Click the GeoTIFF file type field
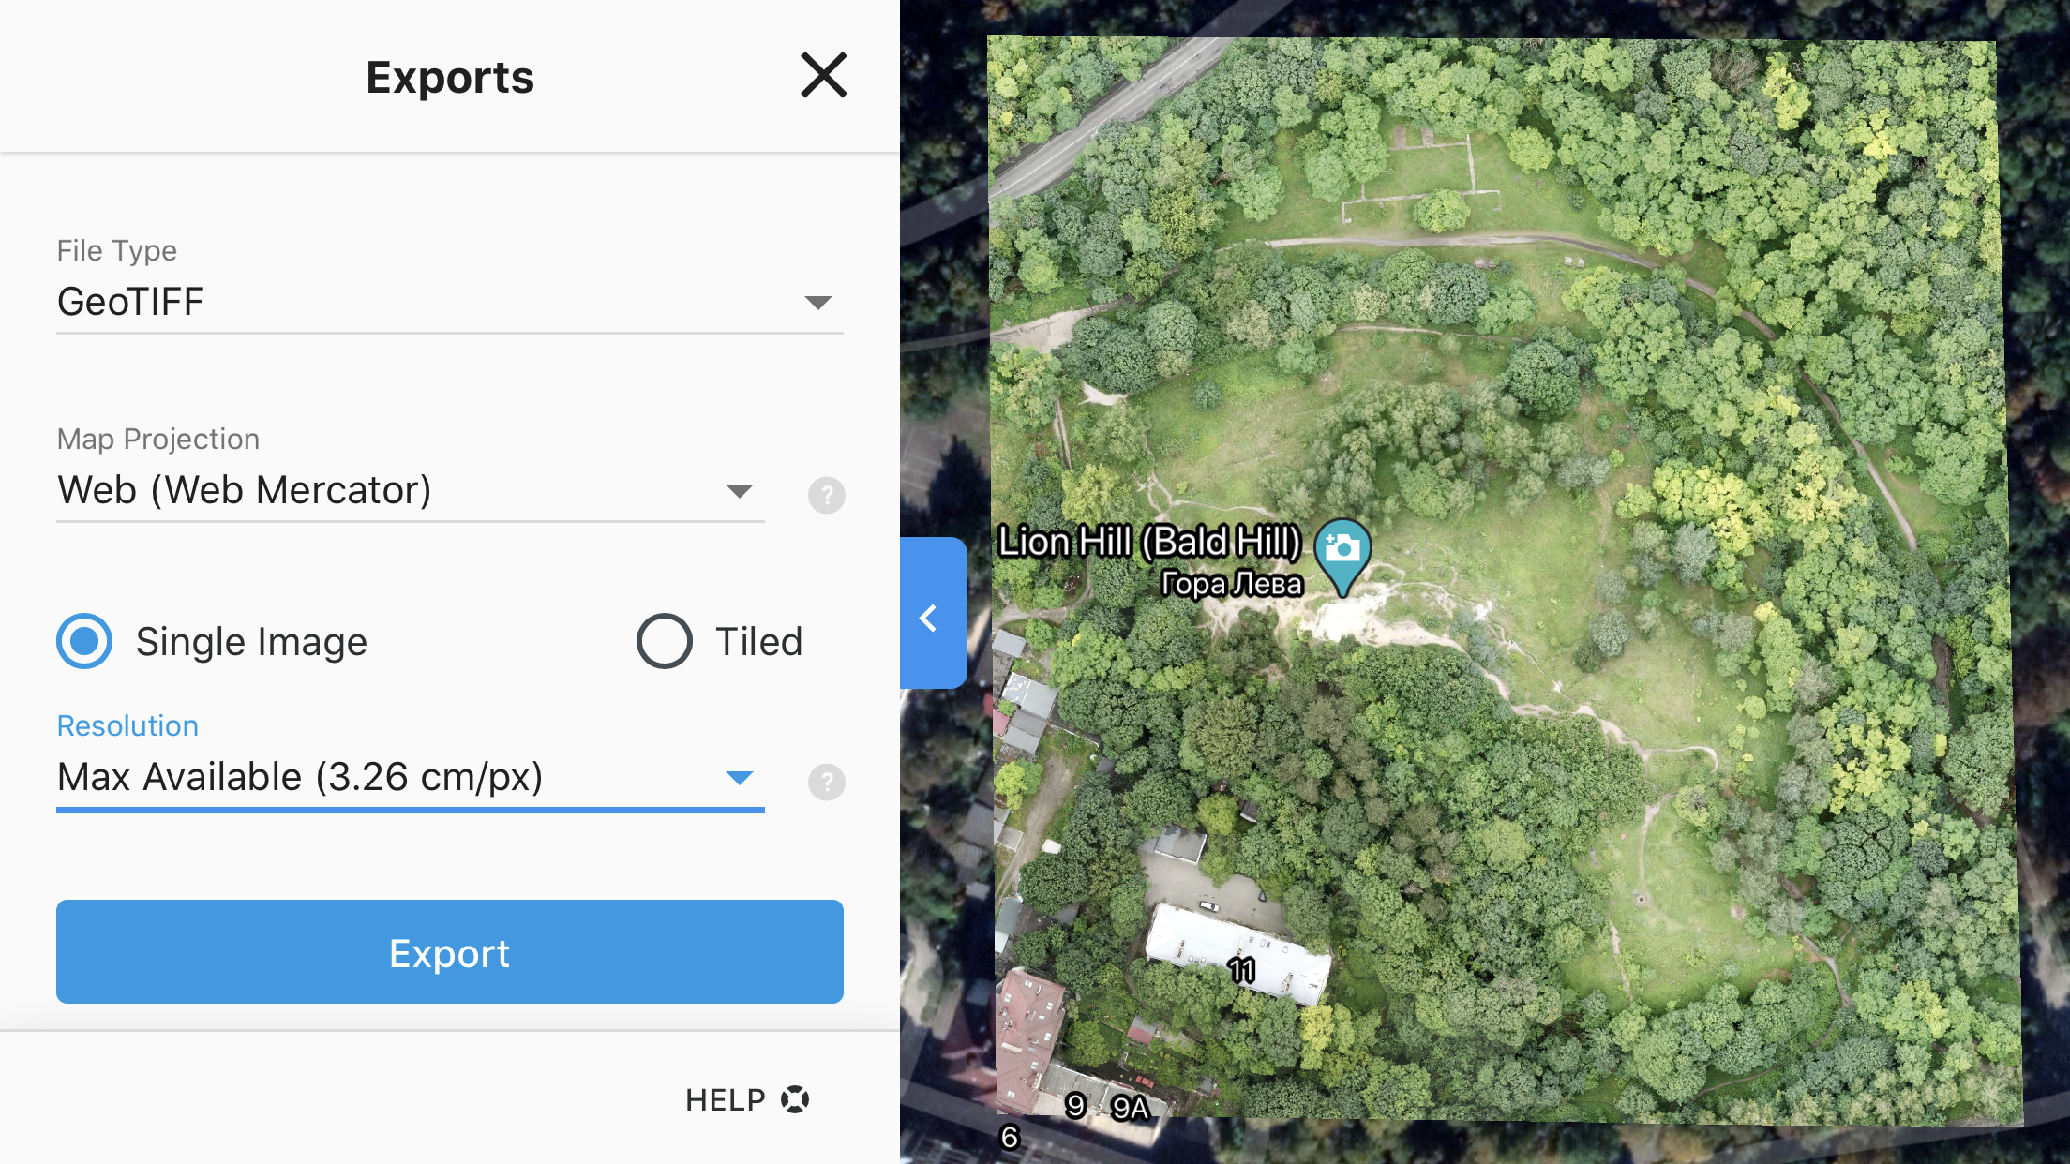2070x1164 pixels. pos(450,304)
